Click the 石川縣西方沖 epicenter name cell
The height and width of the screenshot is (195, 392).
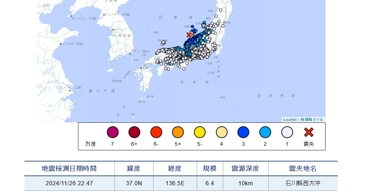(303, 183)
